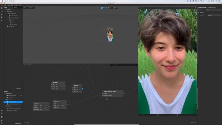Toggle the Local coordinate mode button
Screen dimensions: 222x125
[x=110, y=8]
